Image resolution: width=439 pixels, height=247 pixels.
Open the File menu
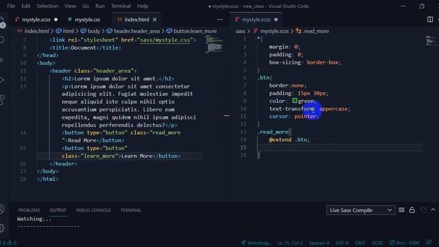coord(11,6)
